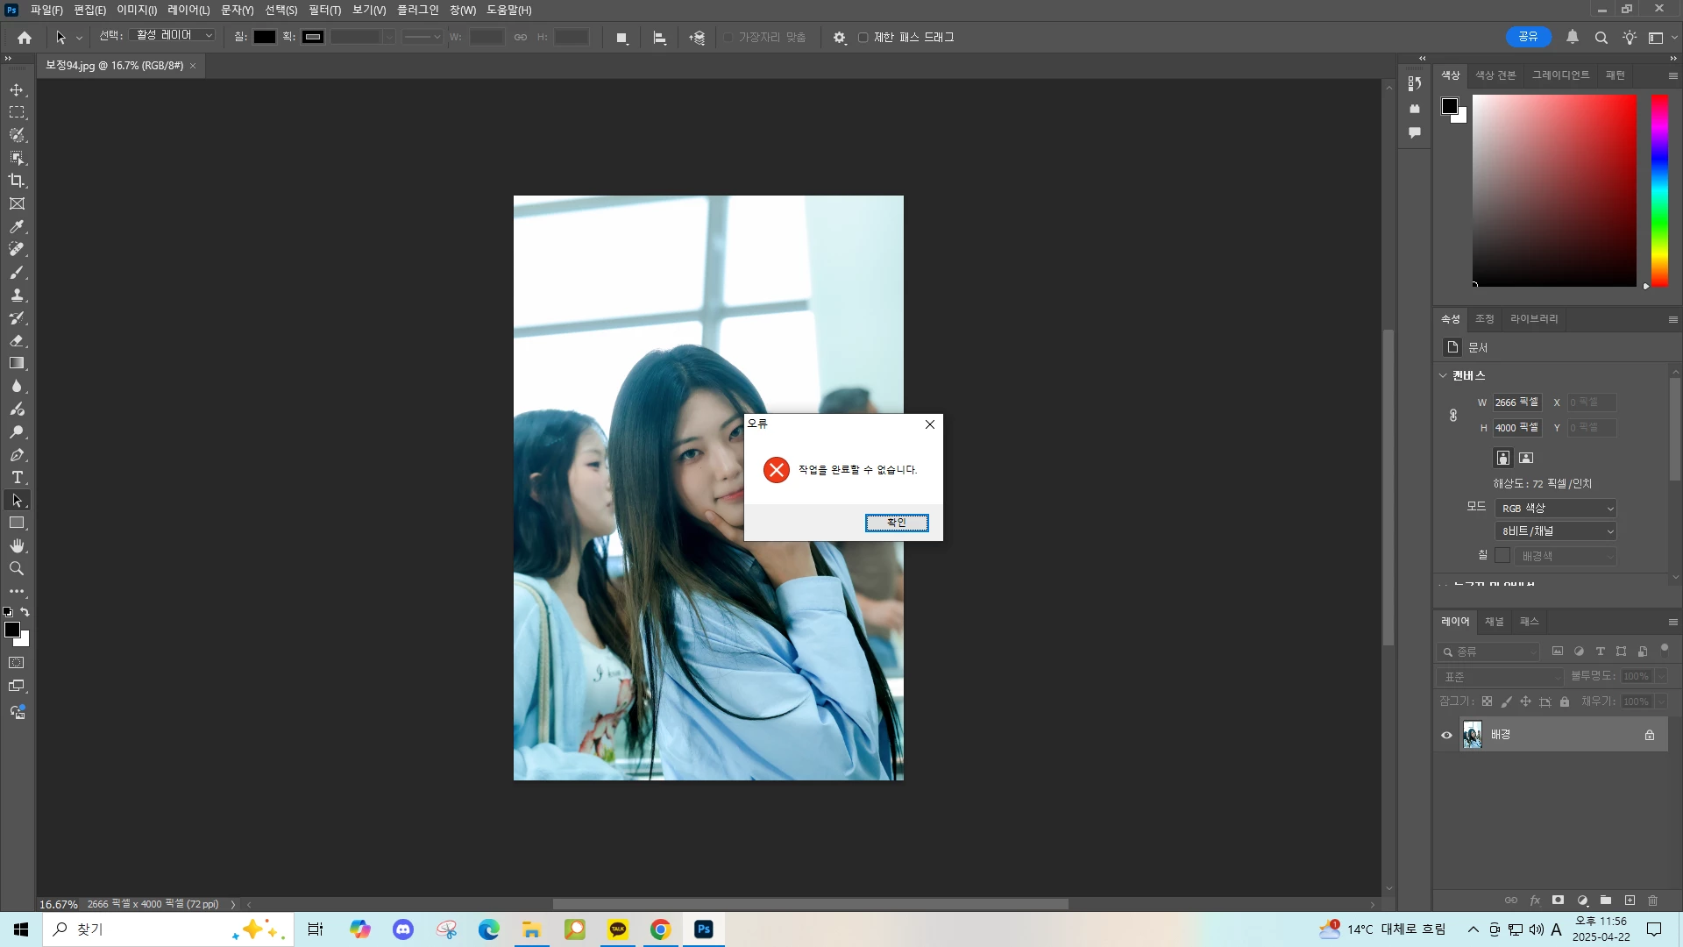Click the hue spectrum slider bar
This screenshot has height=947, width=1683.
click(x=1659, y=189)
